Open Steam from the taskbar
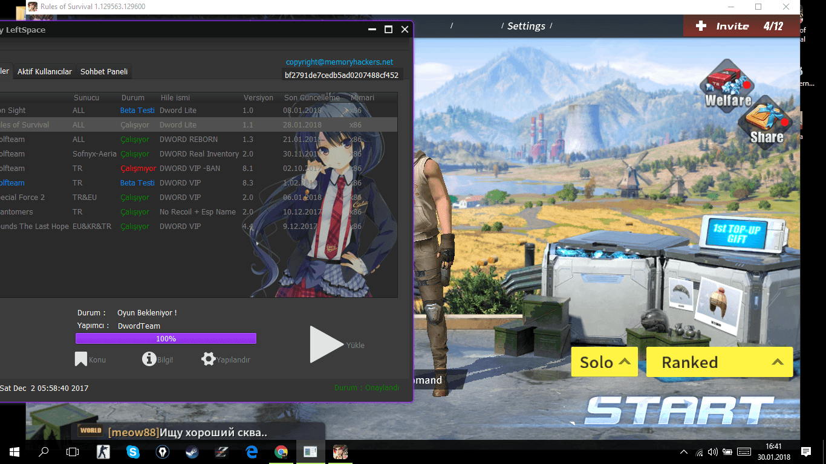 tap(192, 451)
